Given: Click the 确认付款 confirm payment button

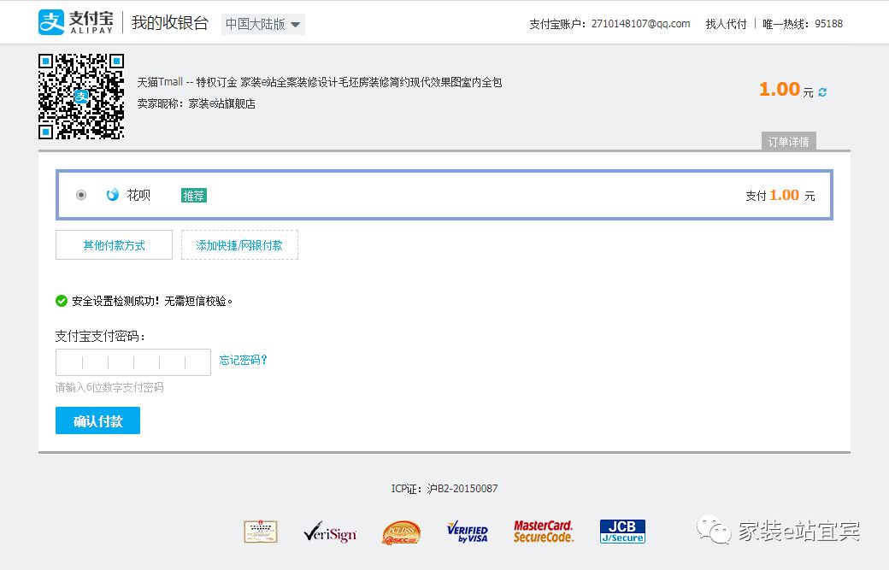Looking at the screenshot, I should pos(97,420).
